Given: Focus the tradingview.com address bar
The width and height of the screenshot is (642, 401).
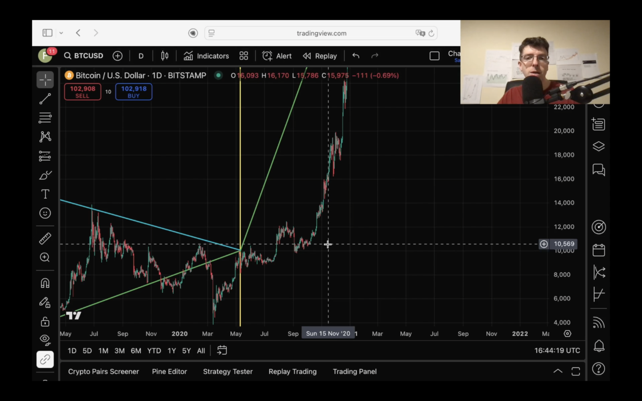Looking at the screenshot, I should 321,33.
